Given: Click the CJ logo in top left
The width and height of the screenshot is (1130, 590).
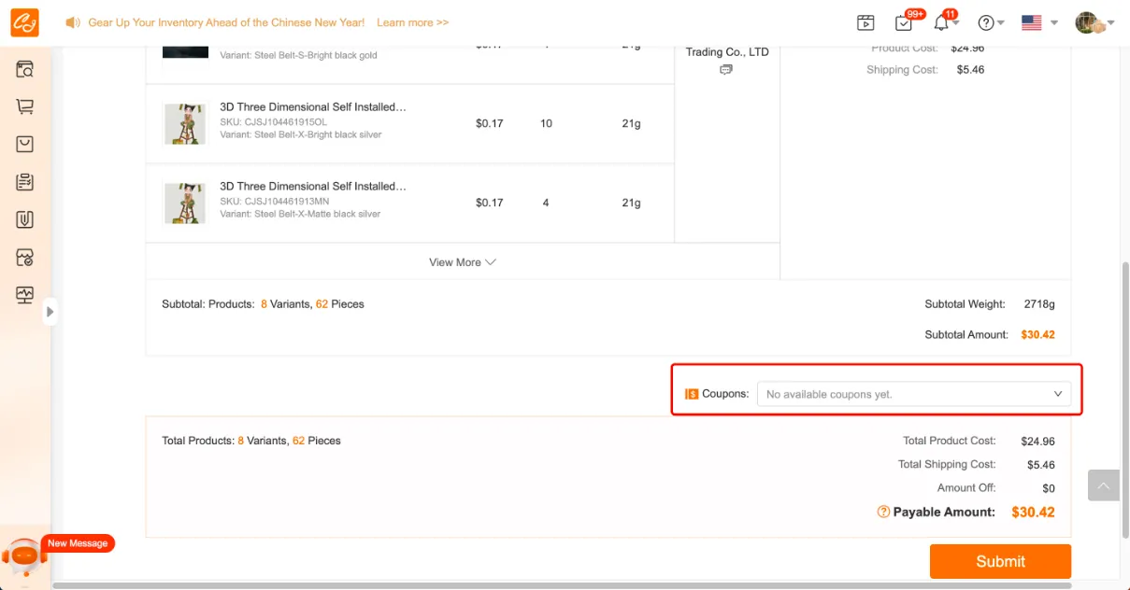Looking at the screenshot, I should (x=25, y=22).
